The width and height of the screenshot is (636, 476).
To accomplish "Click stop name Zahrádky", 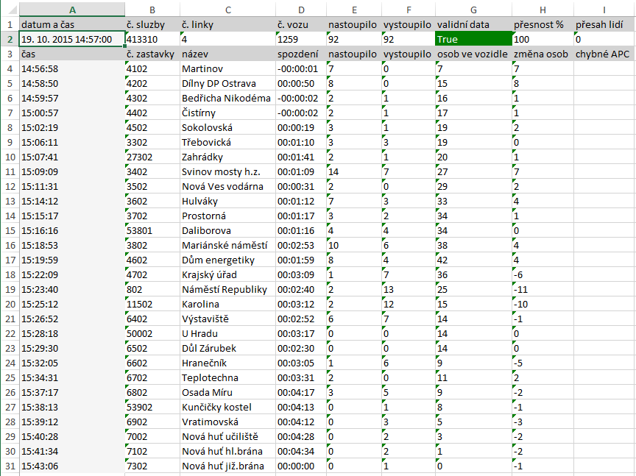I will (228, 157).
